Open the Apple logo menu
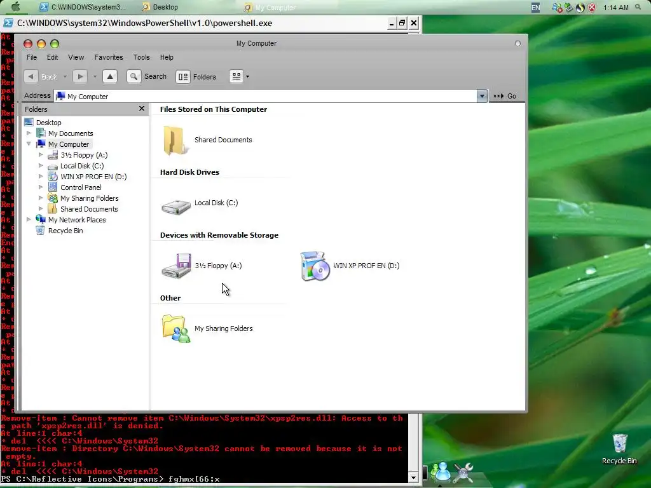This screenshot has width=651, height=488. [15, 6]
